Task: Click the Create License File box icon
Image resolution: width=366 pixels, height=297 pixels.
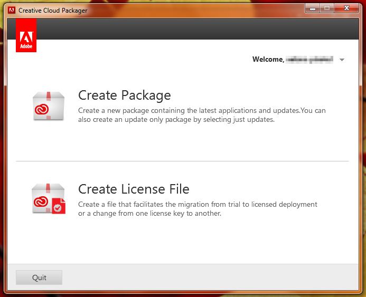Action: [49, 199]
